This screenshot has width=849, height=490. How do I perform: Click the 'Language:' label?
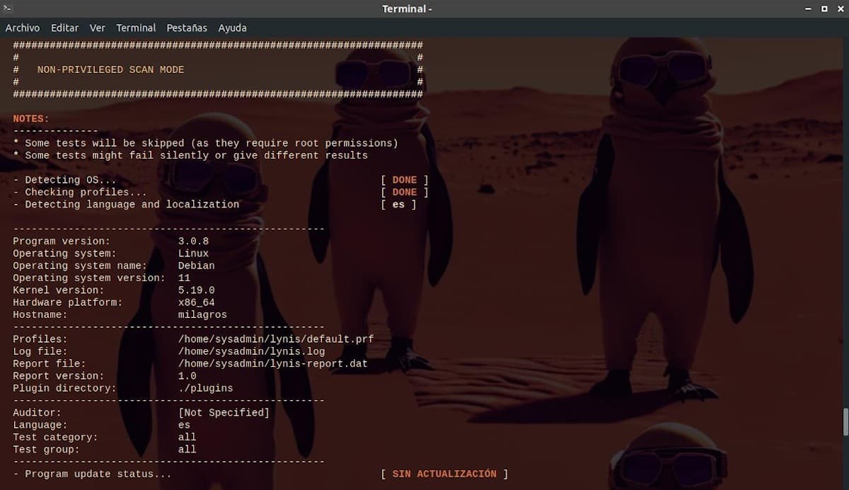click(x=40, y=425)
